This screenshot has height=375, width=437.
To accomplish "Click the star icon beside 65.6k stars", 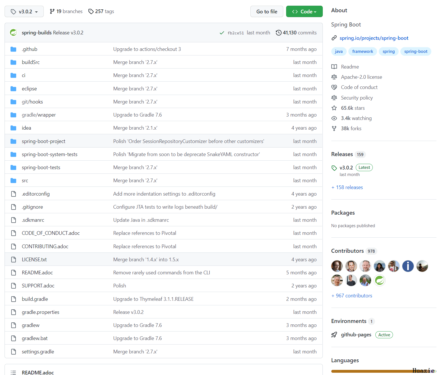I will click(334, 108).
